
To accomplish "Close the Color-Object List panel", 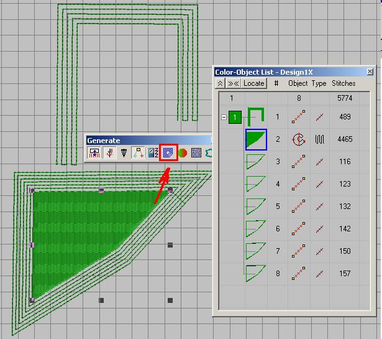I will 370,72.
